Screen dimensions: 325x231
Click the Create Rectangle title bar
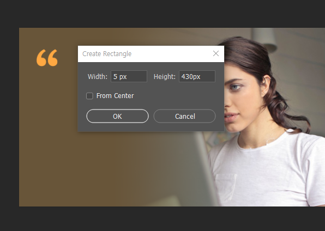click(x=151, y=54)
